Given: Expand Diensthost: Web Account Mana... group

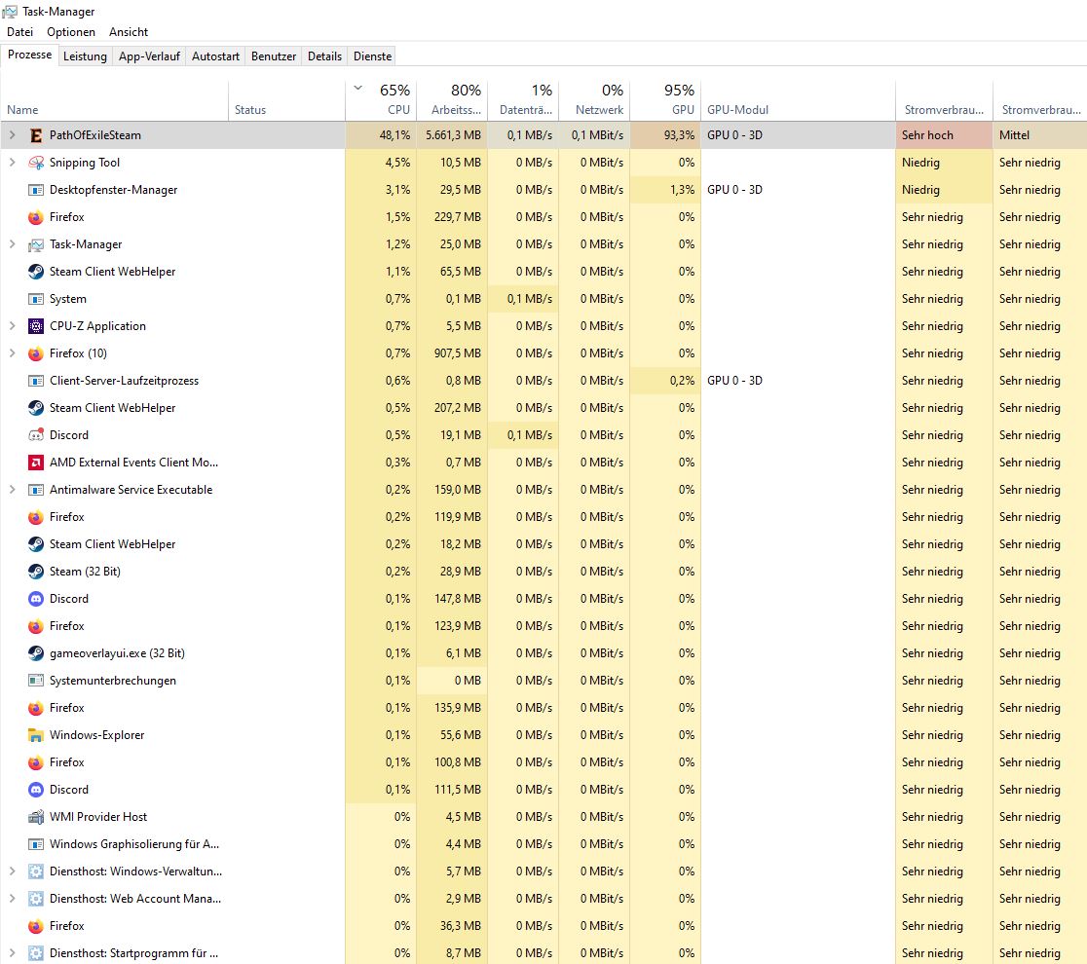Looking at the screenshot, I should pos(13,898).
